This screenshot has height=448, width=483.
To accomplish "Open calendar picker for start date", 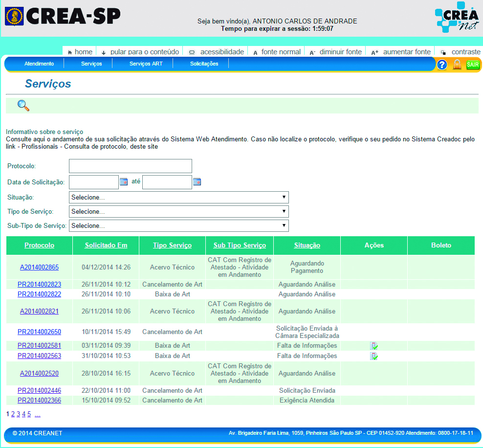I will tap(124, 182).
